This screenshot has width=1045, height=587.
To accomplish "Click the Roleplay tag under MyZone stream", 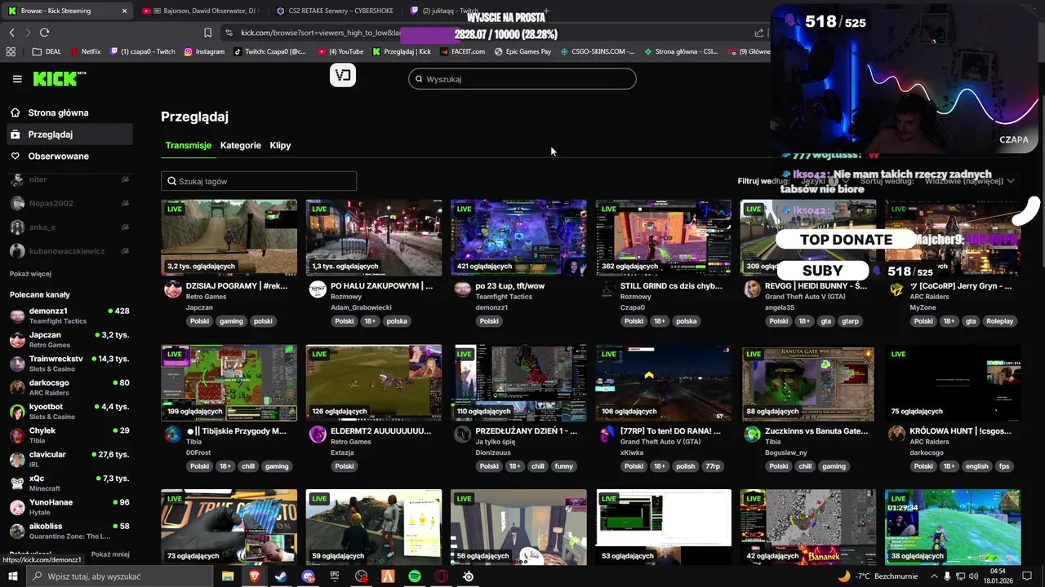I will click(x=1000, y=321).
